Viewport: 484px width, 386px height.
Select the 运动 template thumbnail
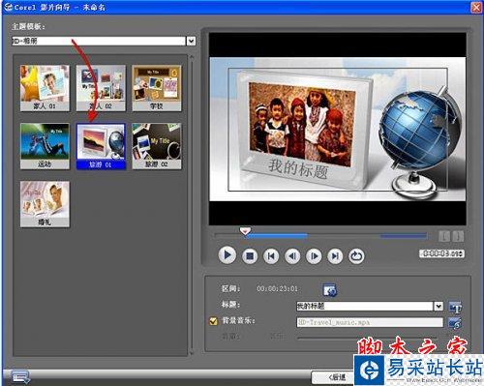(x=45, y=146)
